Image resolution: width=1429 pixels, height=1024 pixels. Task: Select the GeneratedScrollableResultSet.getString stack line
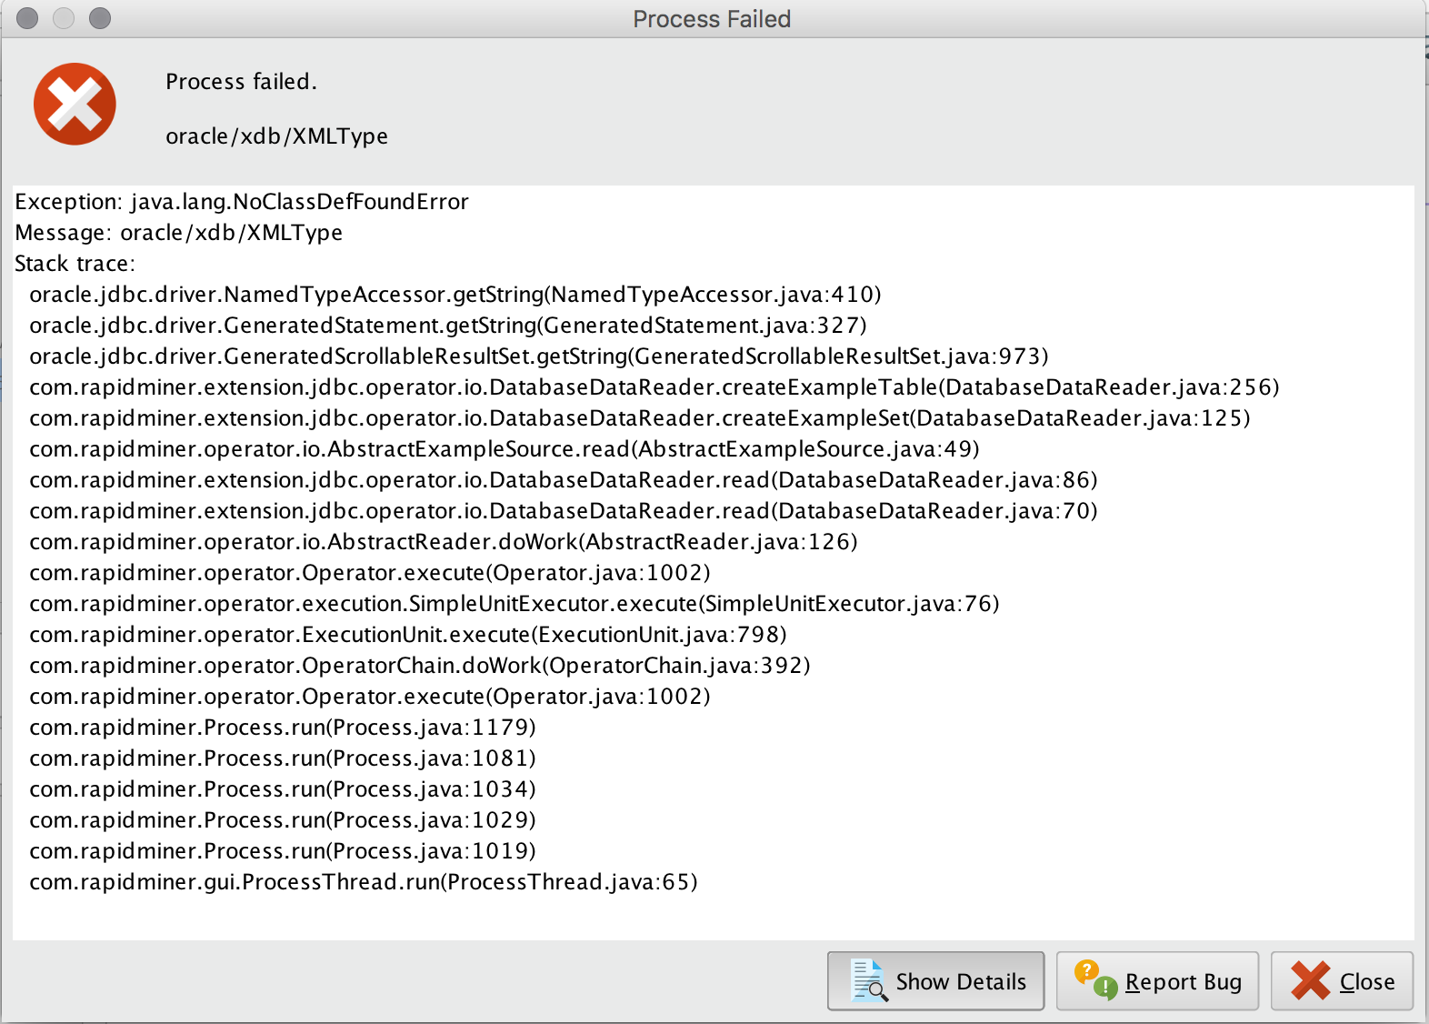tap(539, 356)
